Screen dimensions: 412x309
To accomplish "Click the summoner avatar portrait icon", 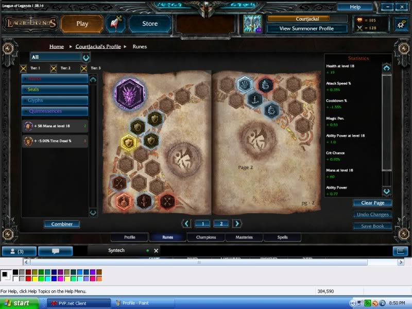I will pyautogui.click(x=252, y=24).
